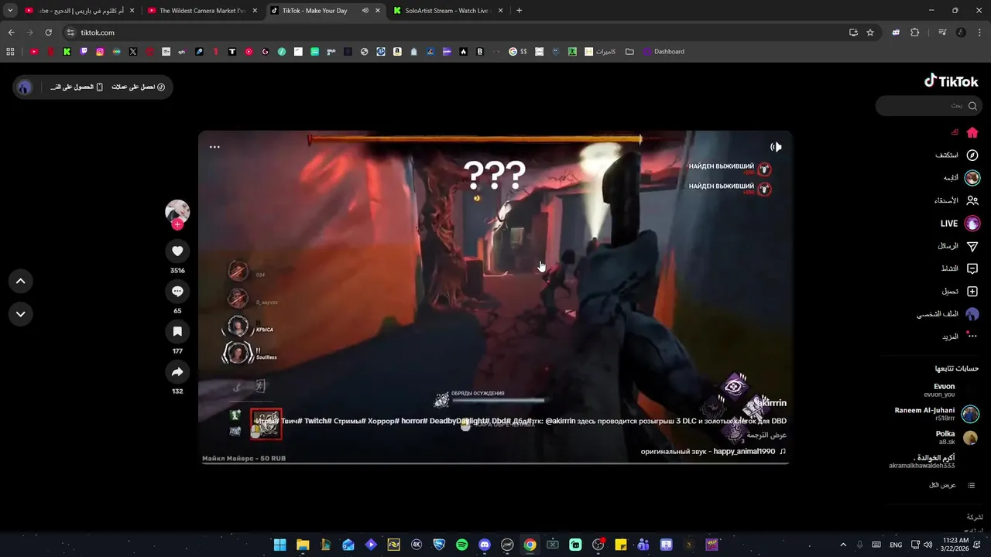
Task: Open the tab search dropdown
Action: (10, 11)
